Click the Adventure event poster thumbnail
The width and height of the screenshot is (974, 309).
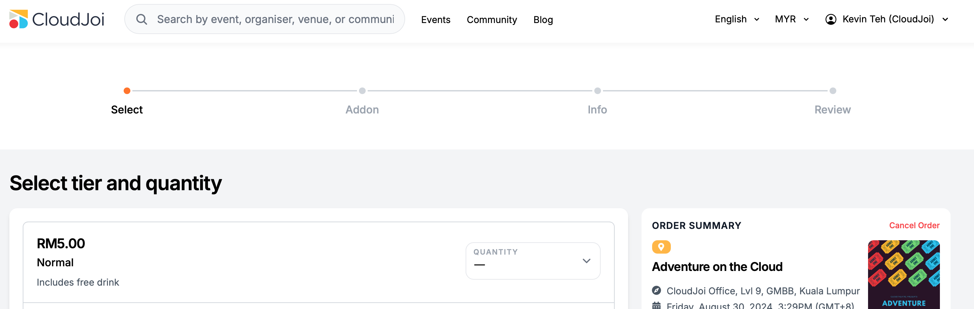click(x=903, y=274)
